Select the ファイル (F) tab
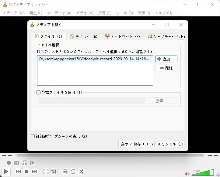This screenshot has height=177, width=220. pos(49,36)
